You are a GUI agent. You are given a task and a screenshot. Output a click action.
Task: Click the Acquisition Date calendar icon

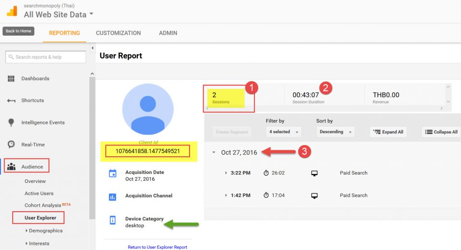pyautogui.click(x=113, y=173)
